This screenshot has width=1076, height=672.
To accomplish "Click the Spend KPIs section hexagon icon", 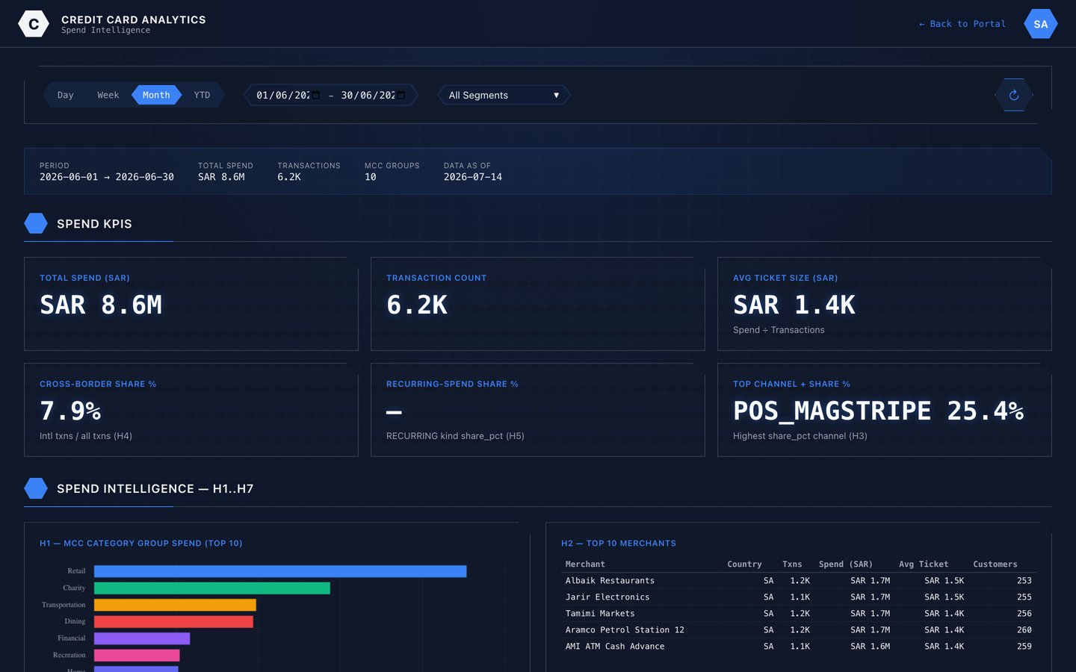I will (x=36, y=223).
